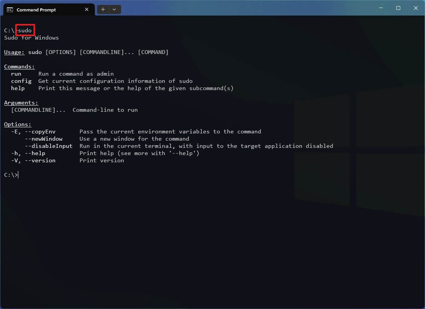
Task: Click the bottom 'C:\>' prompt line
Action: coord(11,175)
